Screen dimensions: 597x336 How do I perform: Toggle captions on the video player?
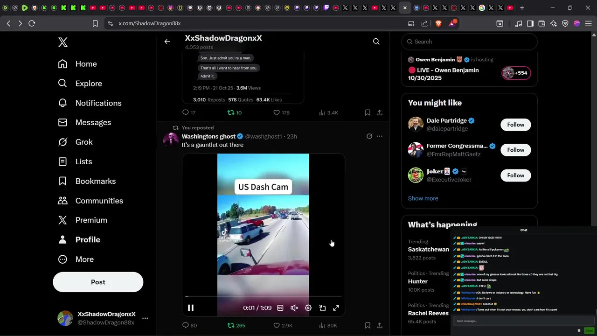(280, 308)
